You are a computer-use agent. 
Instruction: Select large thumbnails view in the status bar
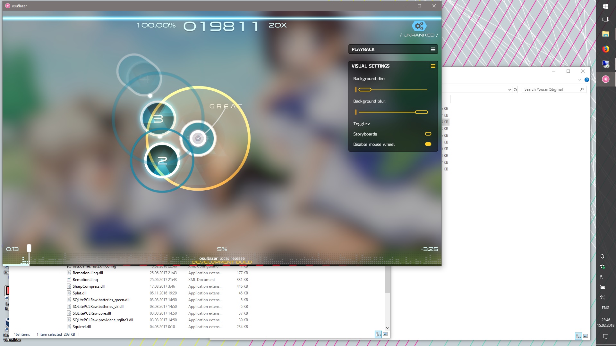(385, 334)
